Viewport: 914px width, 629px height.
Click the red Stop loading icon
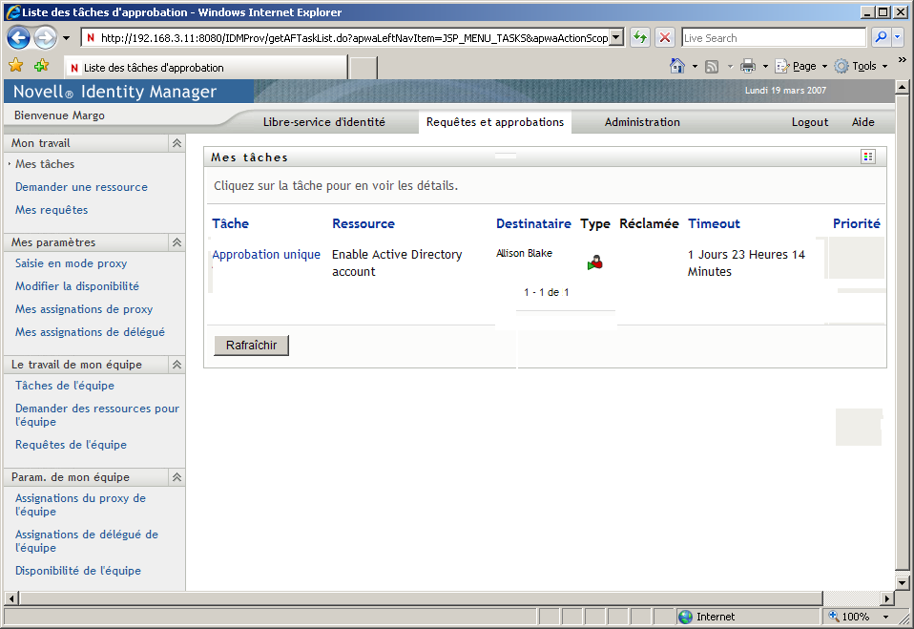click(x=665, y=38)
